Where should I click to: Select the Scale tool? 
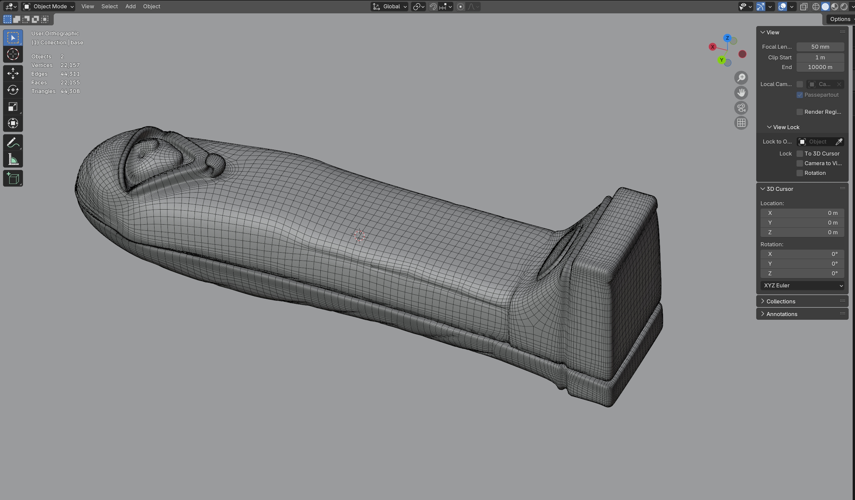pos(13,107)
